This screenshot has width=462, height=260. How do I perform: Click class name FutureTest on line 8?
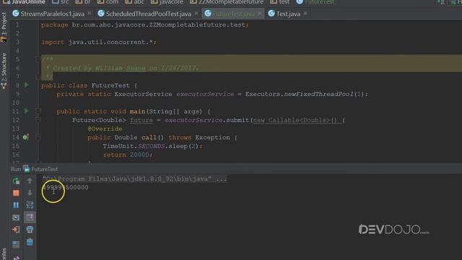110,85
